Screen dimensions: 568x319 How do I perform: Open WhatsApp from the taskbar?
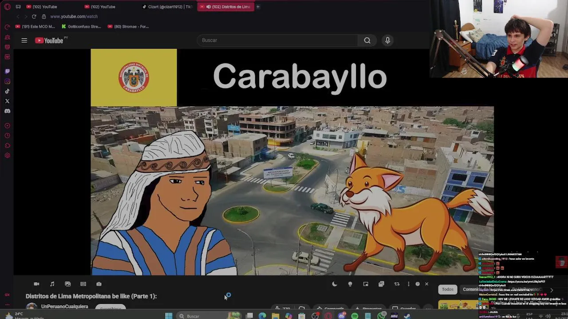pos(381,316)
